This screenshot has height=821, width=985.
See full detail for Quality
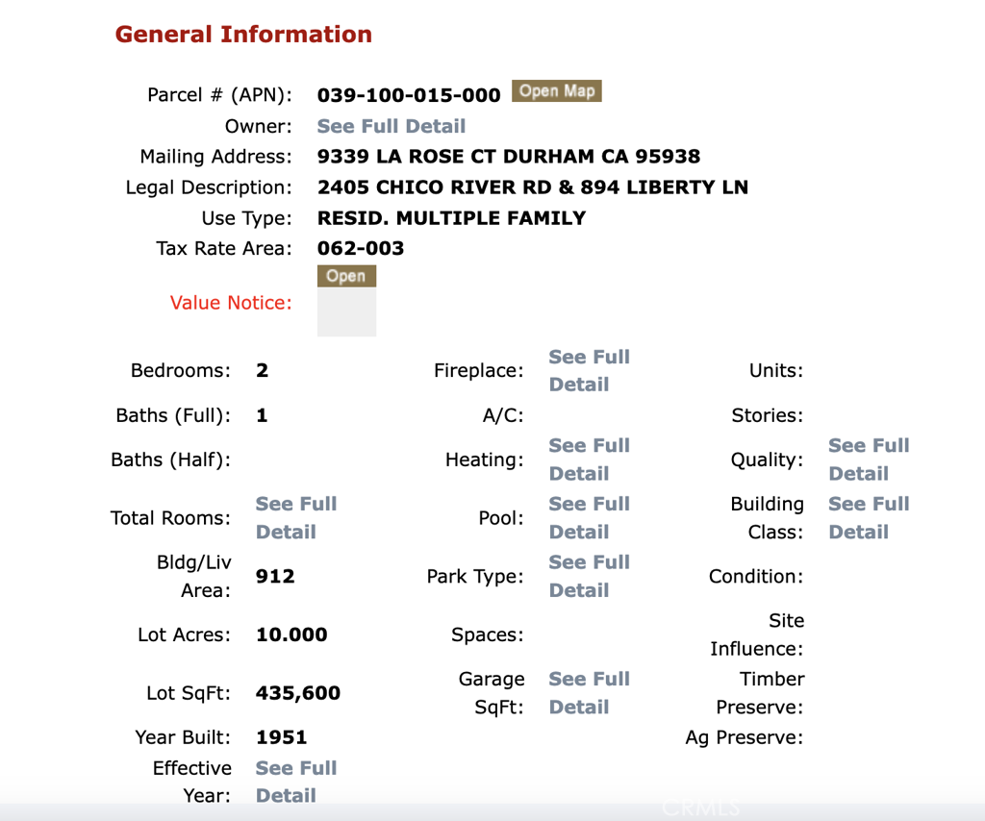[868, 460]
